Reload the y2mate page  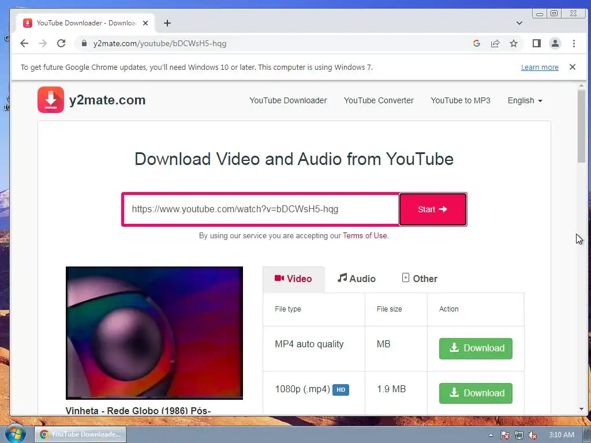61,43
